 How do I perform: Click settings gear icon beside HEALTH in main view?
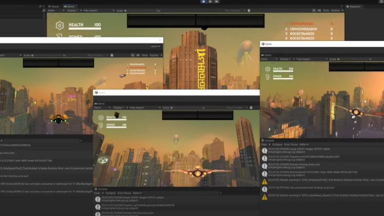[x=60, y=25]
